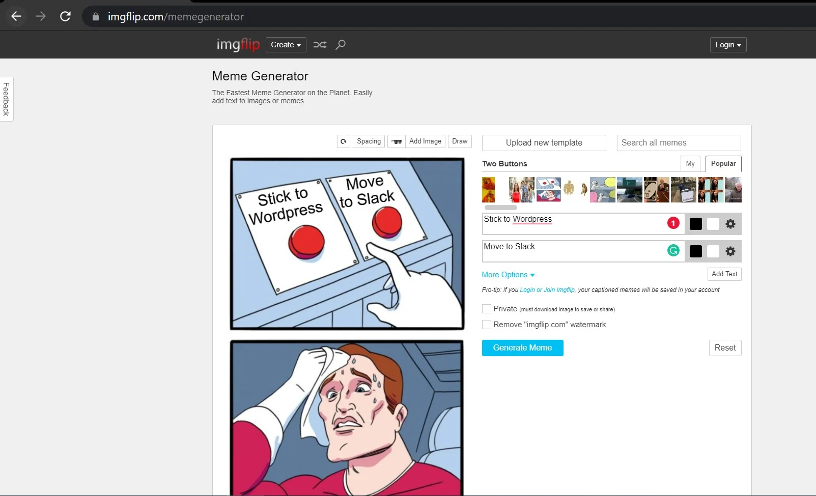The height and width of the screenshot is (496, 816).
Task: Pick white outline color for Stick to Wordpress
Action: coord(713,224)
